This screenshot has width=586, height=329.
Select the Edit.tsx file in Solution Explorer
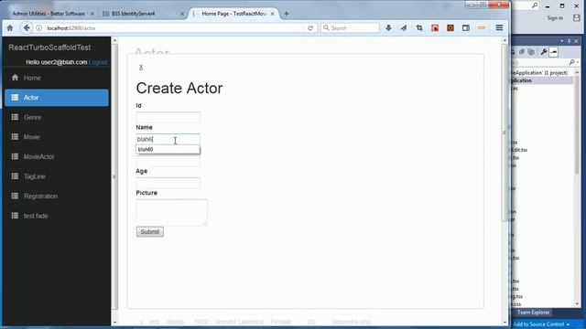(x=519, y=150)
